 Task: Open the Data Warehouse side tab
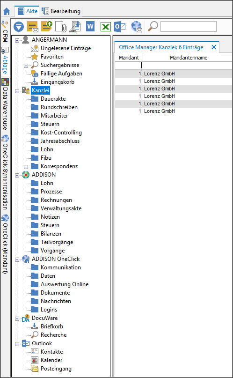(5, 104)
